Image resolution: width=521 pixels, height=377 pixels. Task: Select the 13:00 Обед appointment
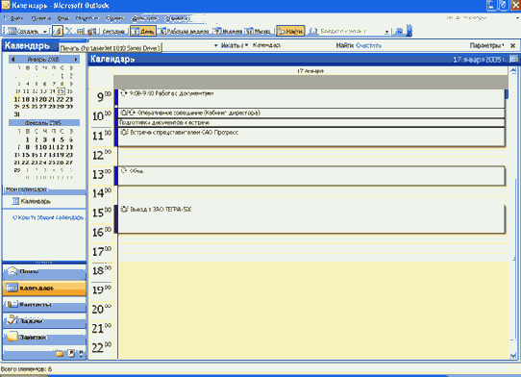311,176
